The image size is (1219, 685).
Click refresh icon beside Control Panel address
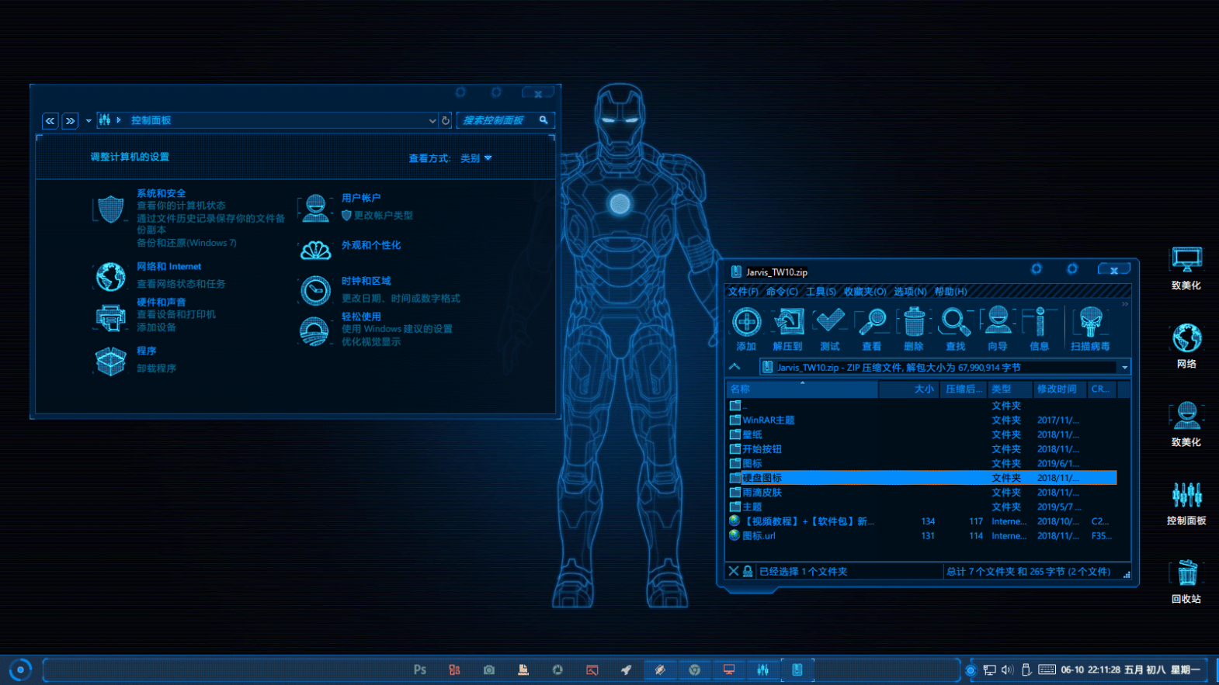click(446, 121)
